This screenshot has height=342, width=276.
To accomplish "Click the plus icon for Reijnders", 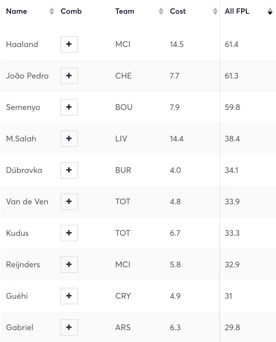I will 69,264.
